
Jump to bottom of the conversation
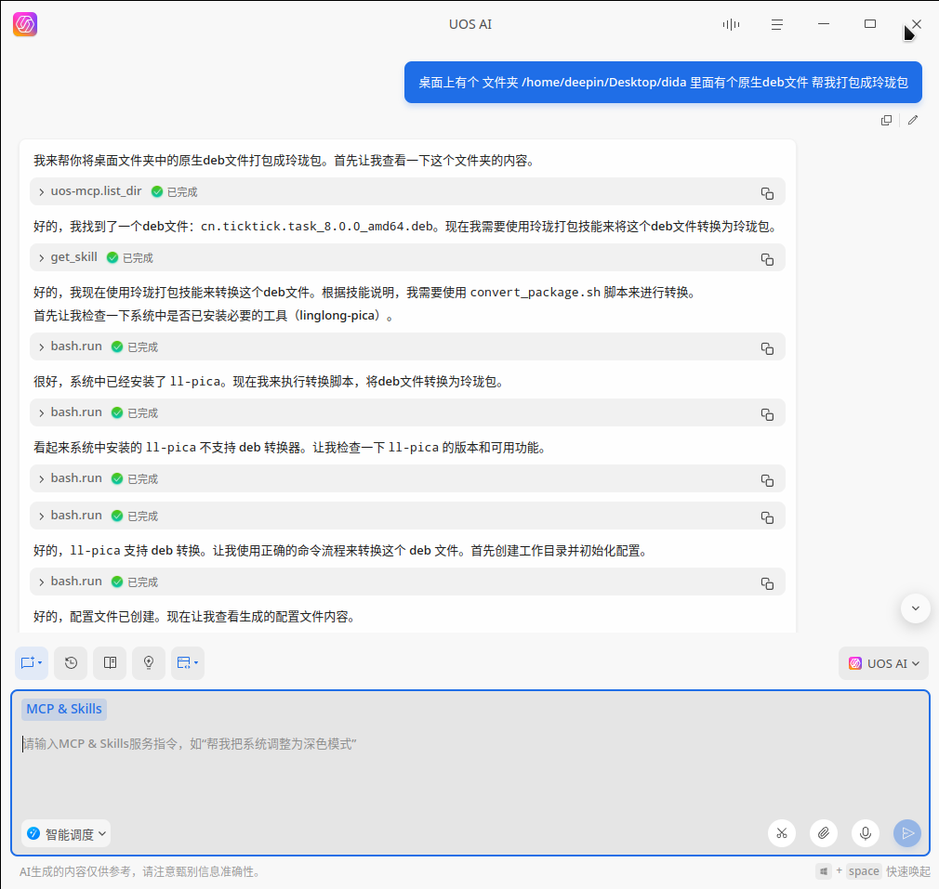click(915, 608)
